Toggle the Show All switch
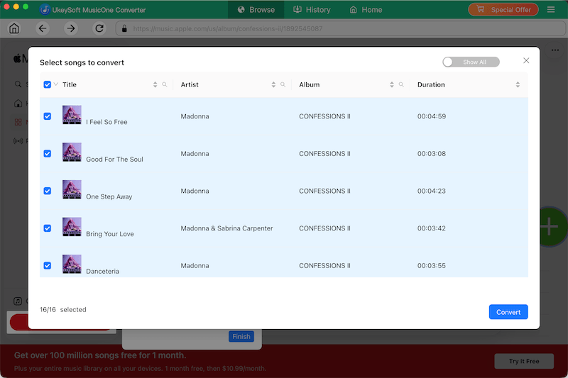The height and width of the screenshot is (378, 568). 471,62
